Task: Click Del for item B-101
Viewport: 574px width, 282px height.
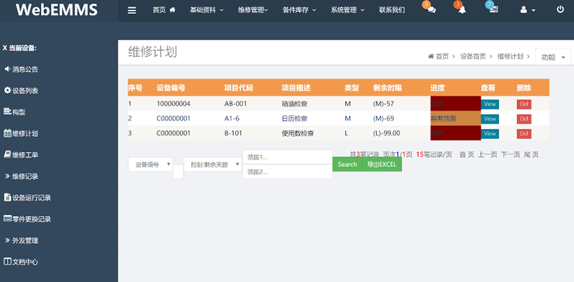Action: [x=524, y=133]
